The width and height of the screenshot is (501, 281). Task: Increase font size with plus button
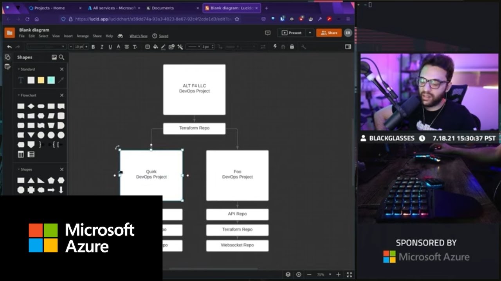(x=87, y=47)
